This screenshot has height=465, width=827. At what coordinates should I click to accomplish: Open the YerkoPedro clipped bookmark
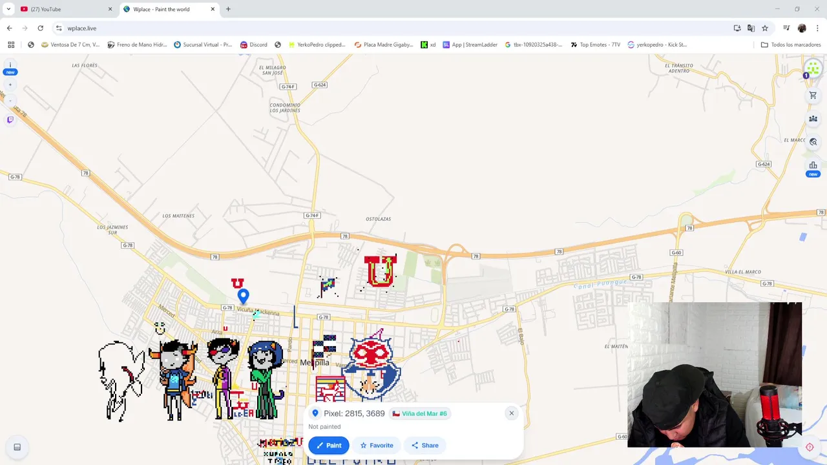[317, 45]
